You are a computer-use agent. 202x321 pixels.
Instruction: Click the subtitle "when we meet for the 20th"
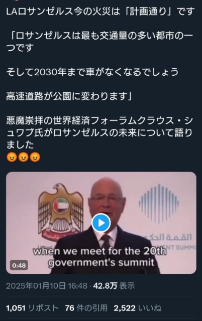[x=99, y=251]
